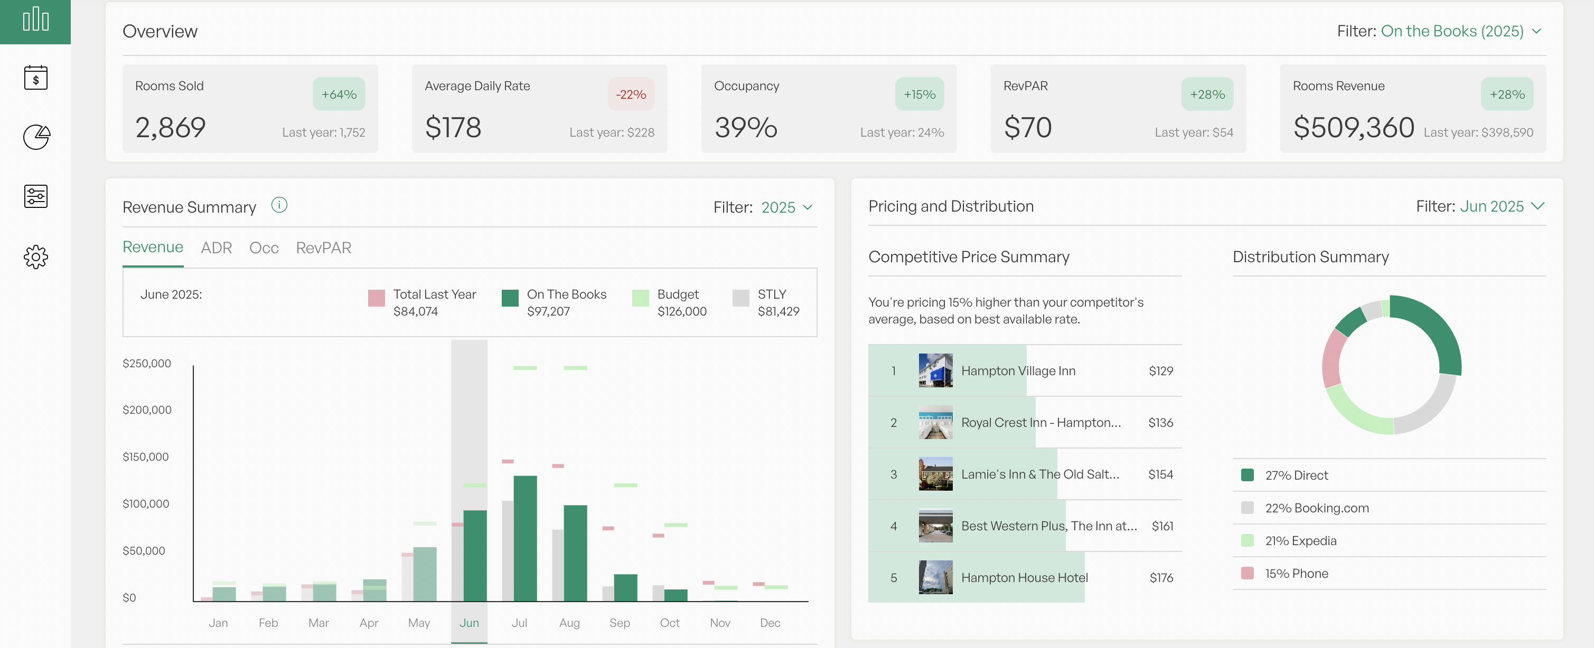Image resolution: width=1594 pixels, height=648 pixels.
Task: Open the sliders controls sidebar icon
Action: (35, 197)
